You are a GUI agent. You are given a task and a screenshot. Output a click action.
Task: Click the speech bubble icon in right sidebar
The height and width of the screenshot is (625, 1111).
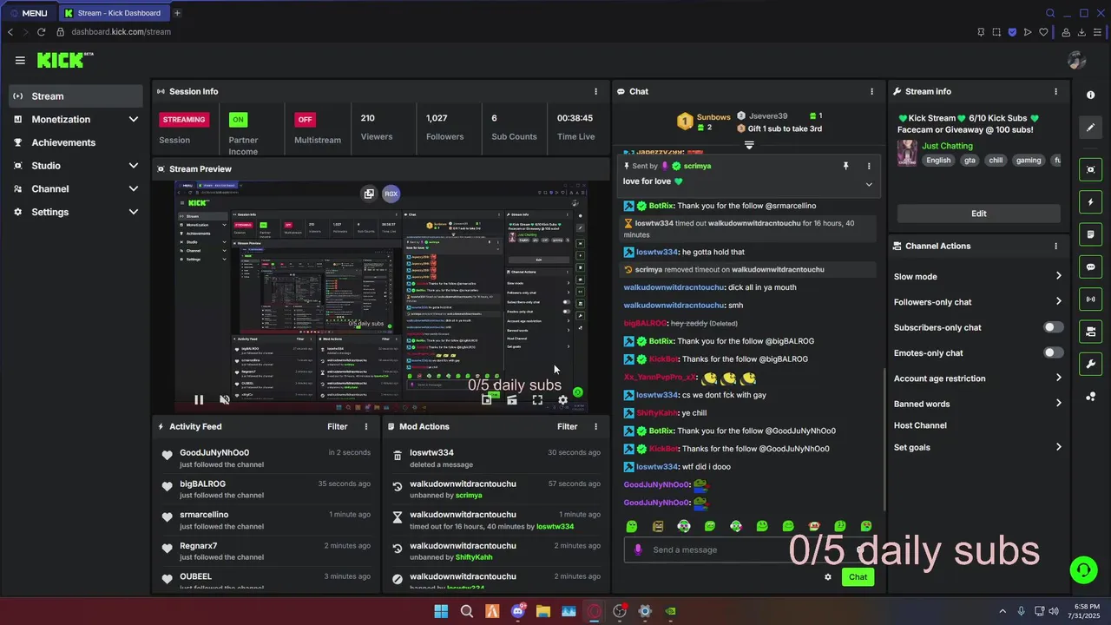tap(1091, 267)
